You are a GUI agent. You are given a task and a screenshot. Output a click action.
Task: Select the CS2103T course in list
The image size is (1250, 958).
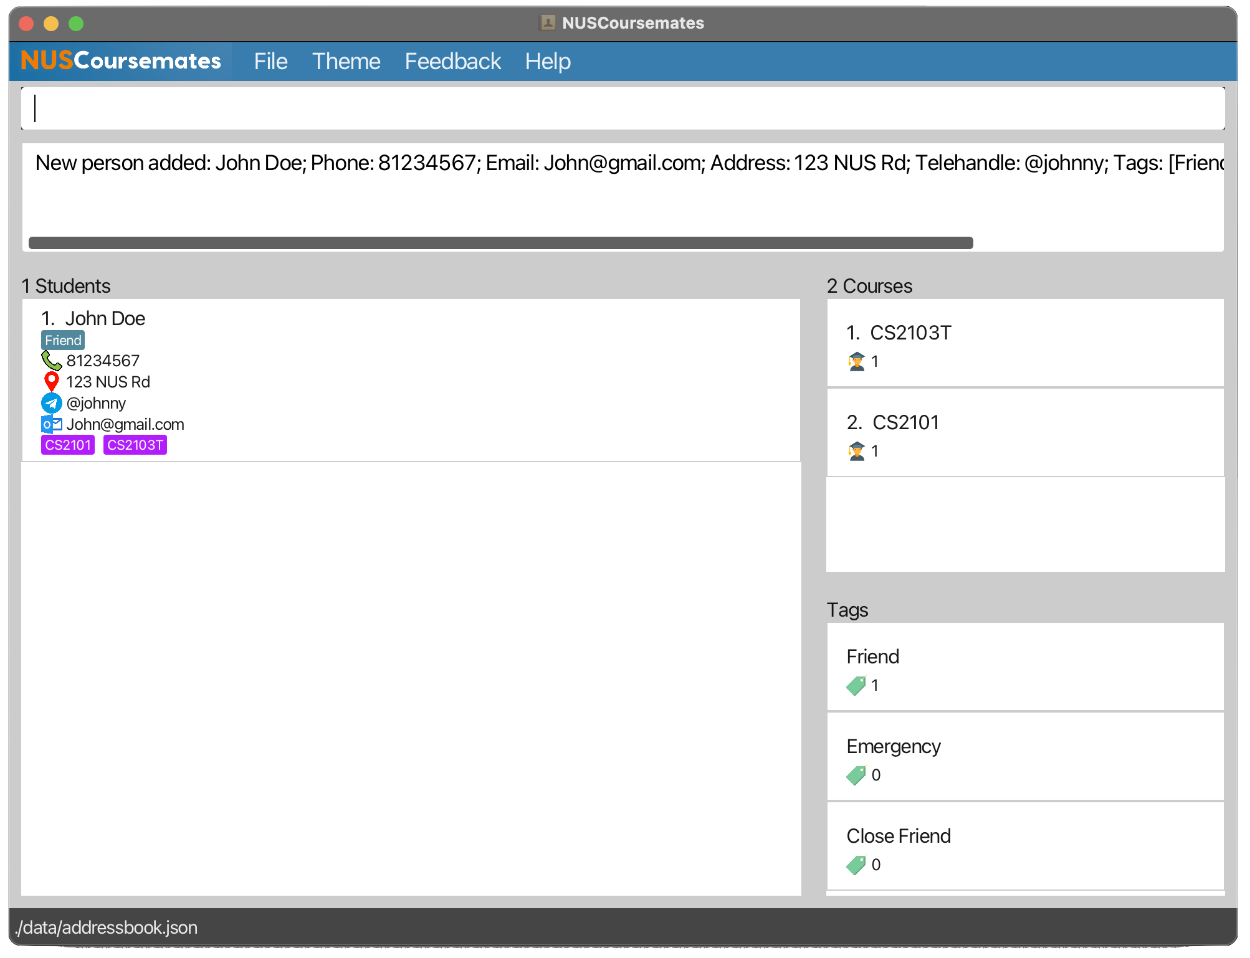[1025, 343]
